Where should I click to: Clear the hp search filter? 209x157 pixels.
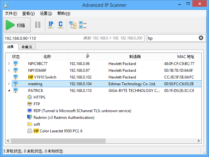(201, 38)
